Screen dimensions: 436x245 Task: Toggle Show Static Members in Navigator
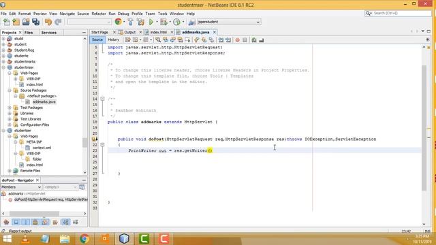coord(26,222)
